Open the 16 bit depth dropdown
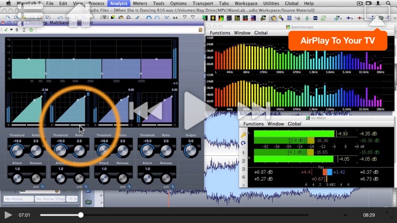397x223 pixels. 72,199
